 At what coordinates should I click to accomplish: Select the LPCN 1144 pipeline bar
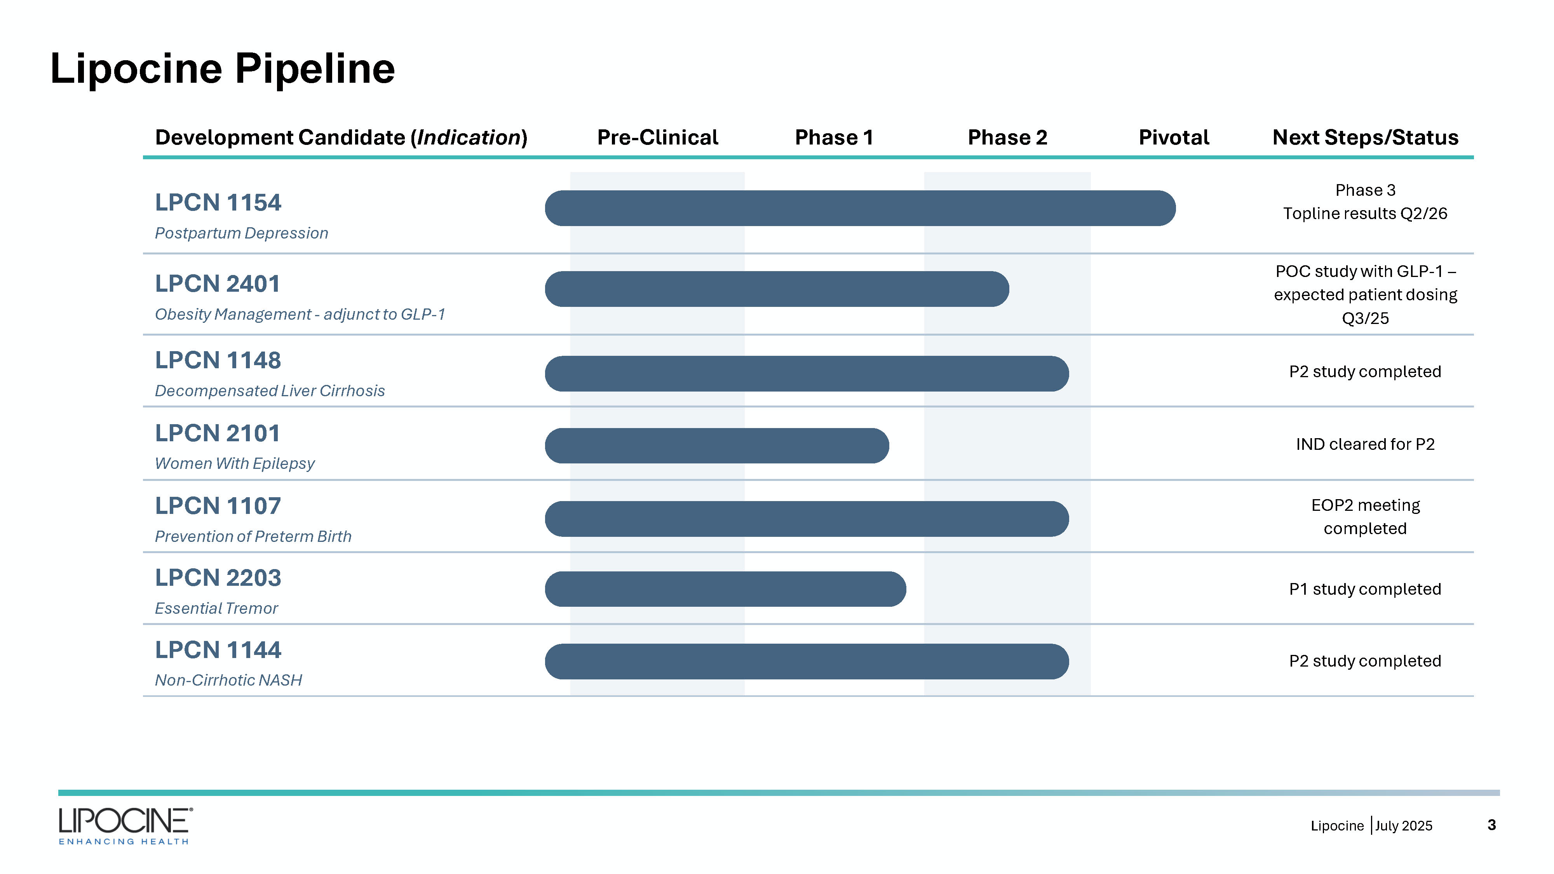click(x=807, y=661)
